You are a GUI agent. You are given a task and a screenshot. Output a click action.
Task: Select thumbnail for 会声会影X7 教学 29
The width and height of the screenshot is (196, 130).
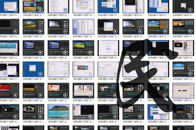pyautogui.click(x=108, y=69)
